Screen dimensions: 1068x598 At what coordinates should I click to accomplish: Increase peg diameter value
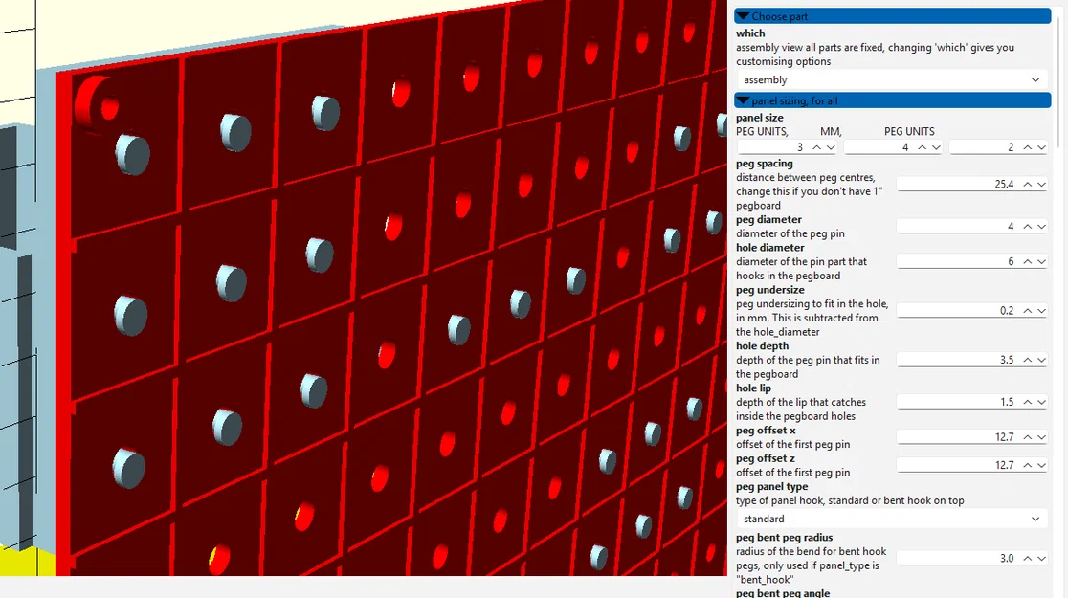1027,226
